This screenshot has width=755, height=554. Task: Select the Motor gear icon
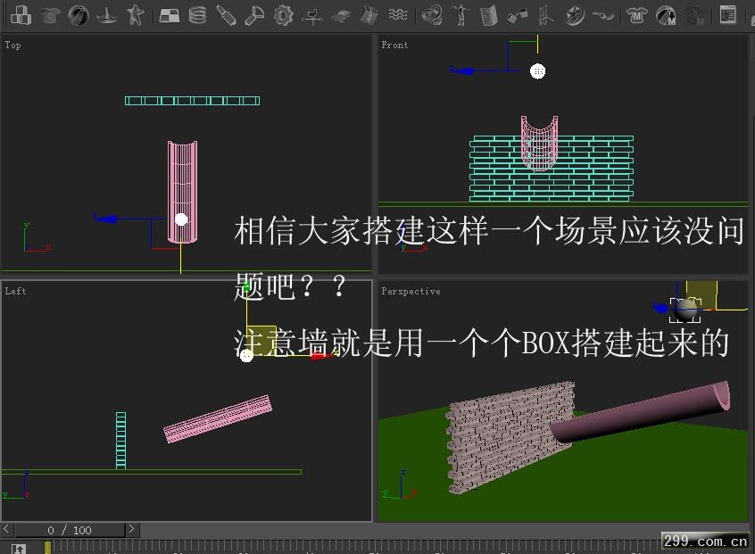284,15
